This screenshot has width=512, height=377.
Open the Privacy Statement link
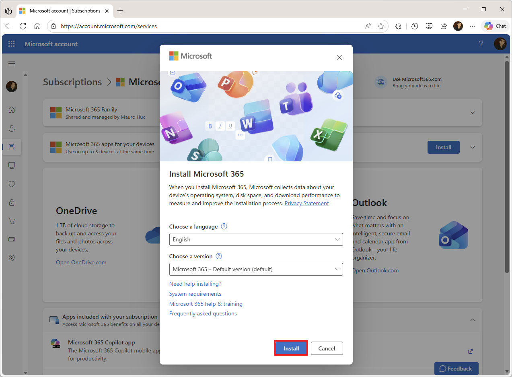point(306,203)
